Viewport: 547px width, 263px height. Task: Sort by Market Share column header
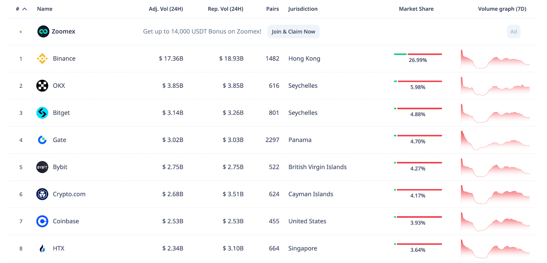tap(416, 9)
